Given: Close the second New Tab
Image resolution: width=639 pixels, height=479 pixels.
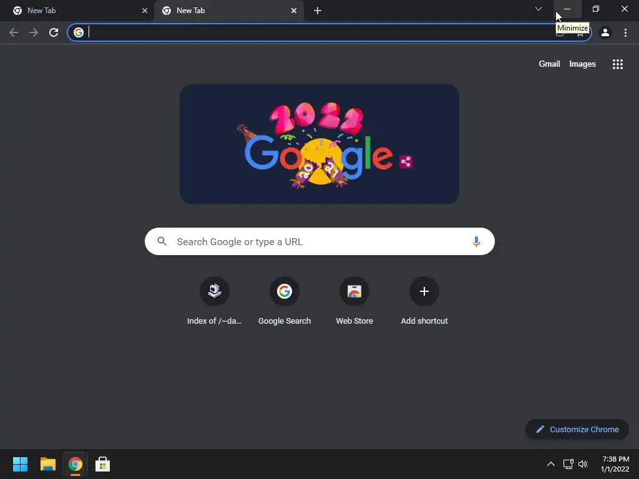Looking at the screenshot, I should pos(293,11).
